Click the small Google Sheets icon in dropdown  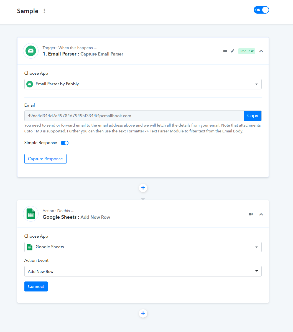[x=30, y=247]
